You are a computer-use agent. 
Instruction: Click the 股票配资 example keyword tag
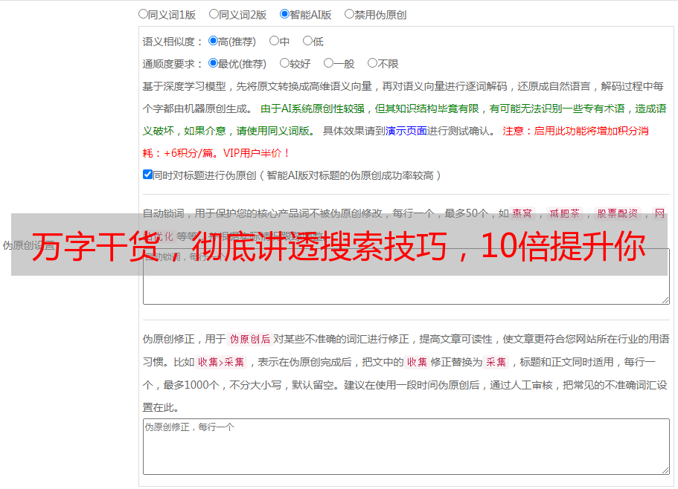618,213
